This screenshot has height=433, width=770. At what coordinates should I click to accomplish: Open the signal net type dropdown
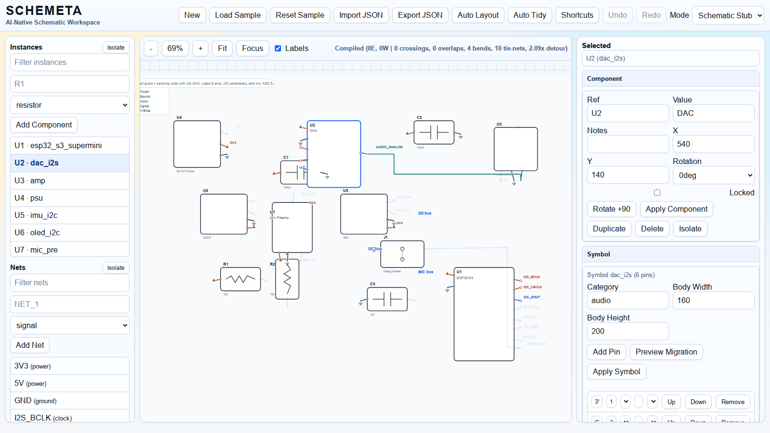(x=70, y=325)
